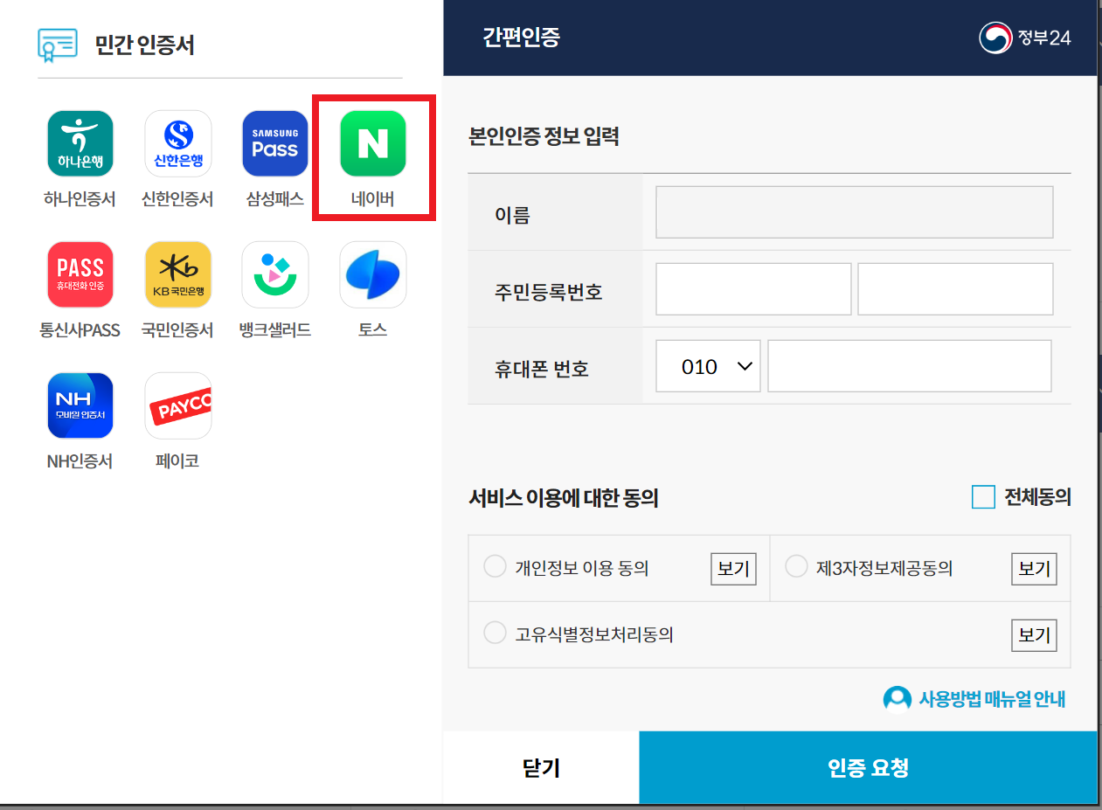Click the 삼성패스 text label
Image resolution: width=1102 pixels, height=810 pixels.
[x=275, y=199]
